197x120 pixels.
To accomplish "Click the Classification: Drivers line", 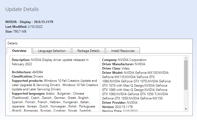I will coord(28,76).
